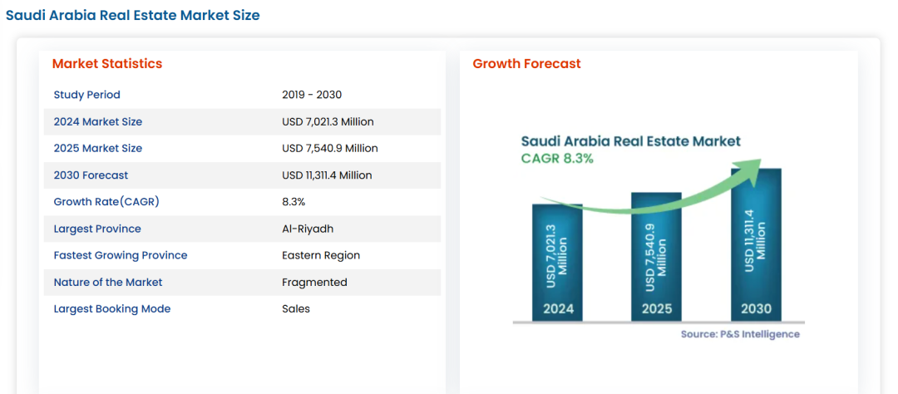The width and height of the screenshot is (898, 394).
Task: Click the 2025 Market Size value
Action: [x=330, y=148]
